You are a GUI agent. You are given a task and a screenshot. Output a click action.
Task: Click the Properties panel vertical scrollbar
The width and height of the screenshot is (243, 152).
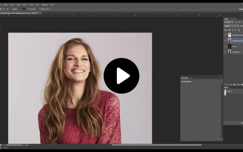(x=222, y=111)
